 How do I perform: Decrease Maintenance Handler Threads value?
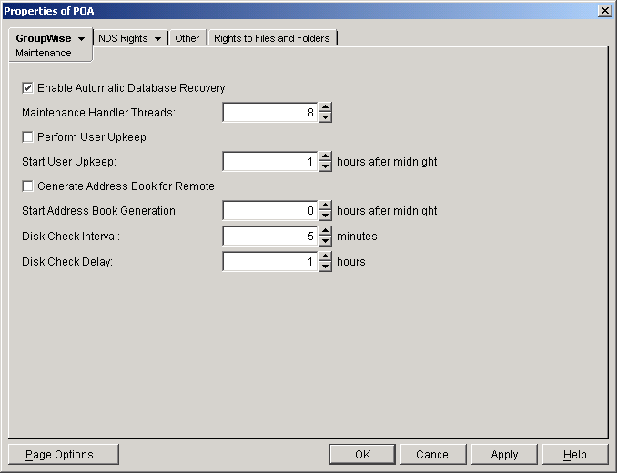pyautogui.click(x=325, y=117)
